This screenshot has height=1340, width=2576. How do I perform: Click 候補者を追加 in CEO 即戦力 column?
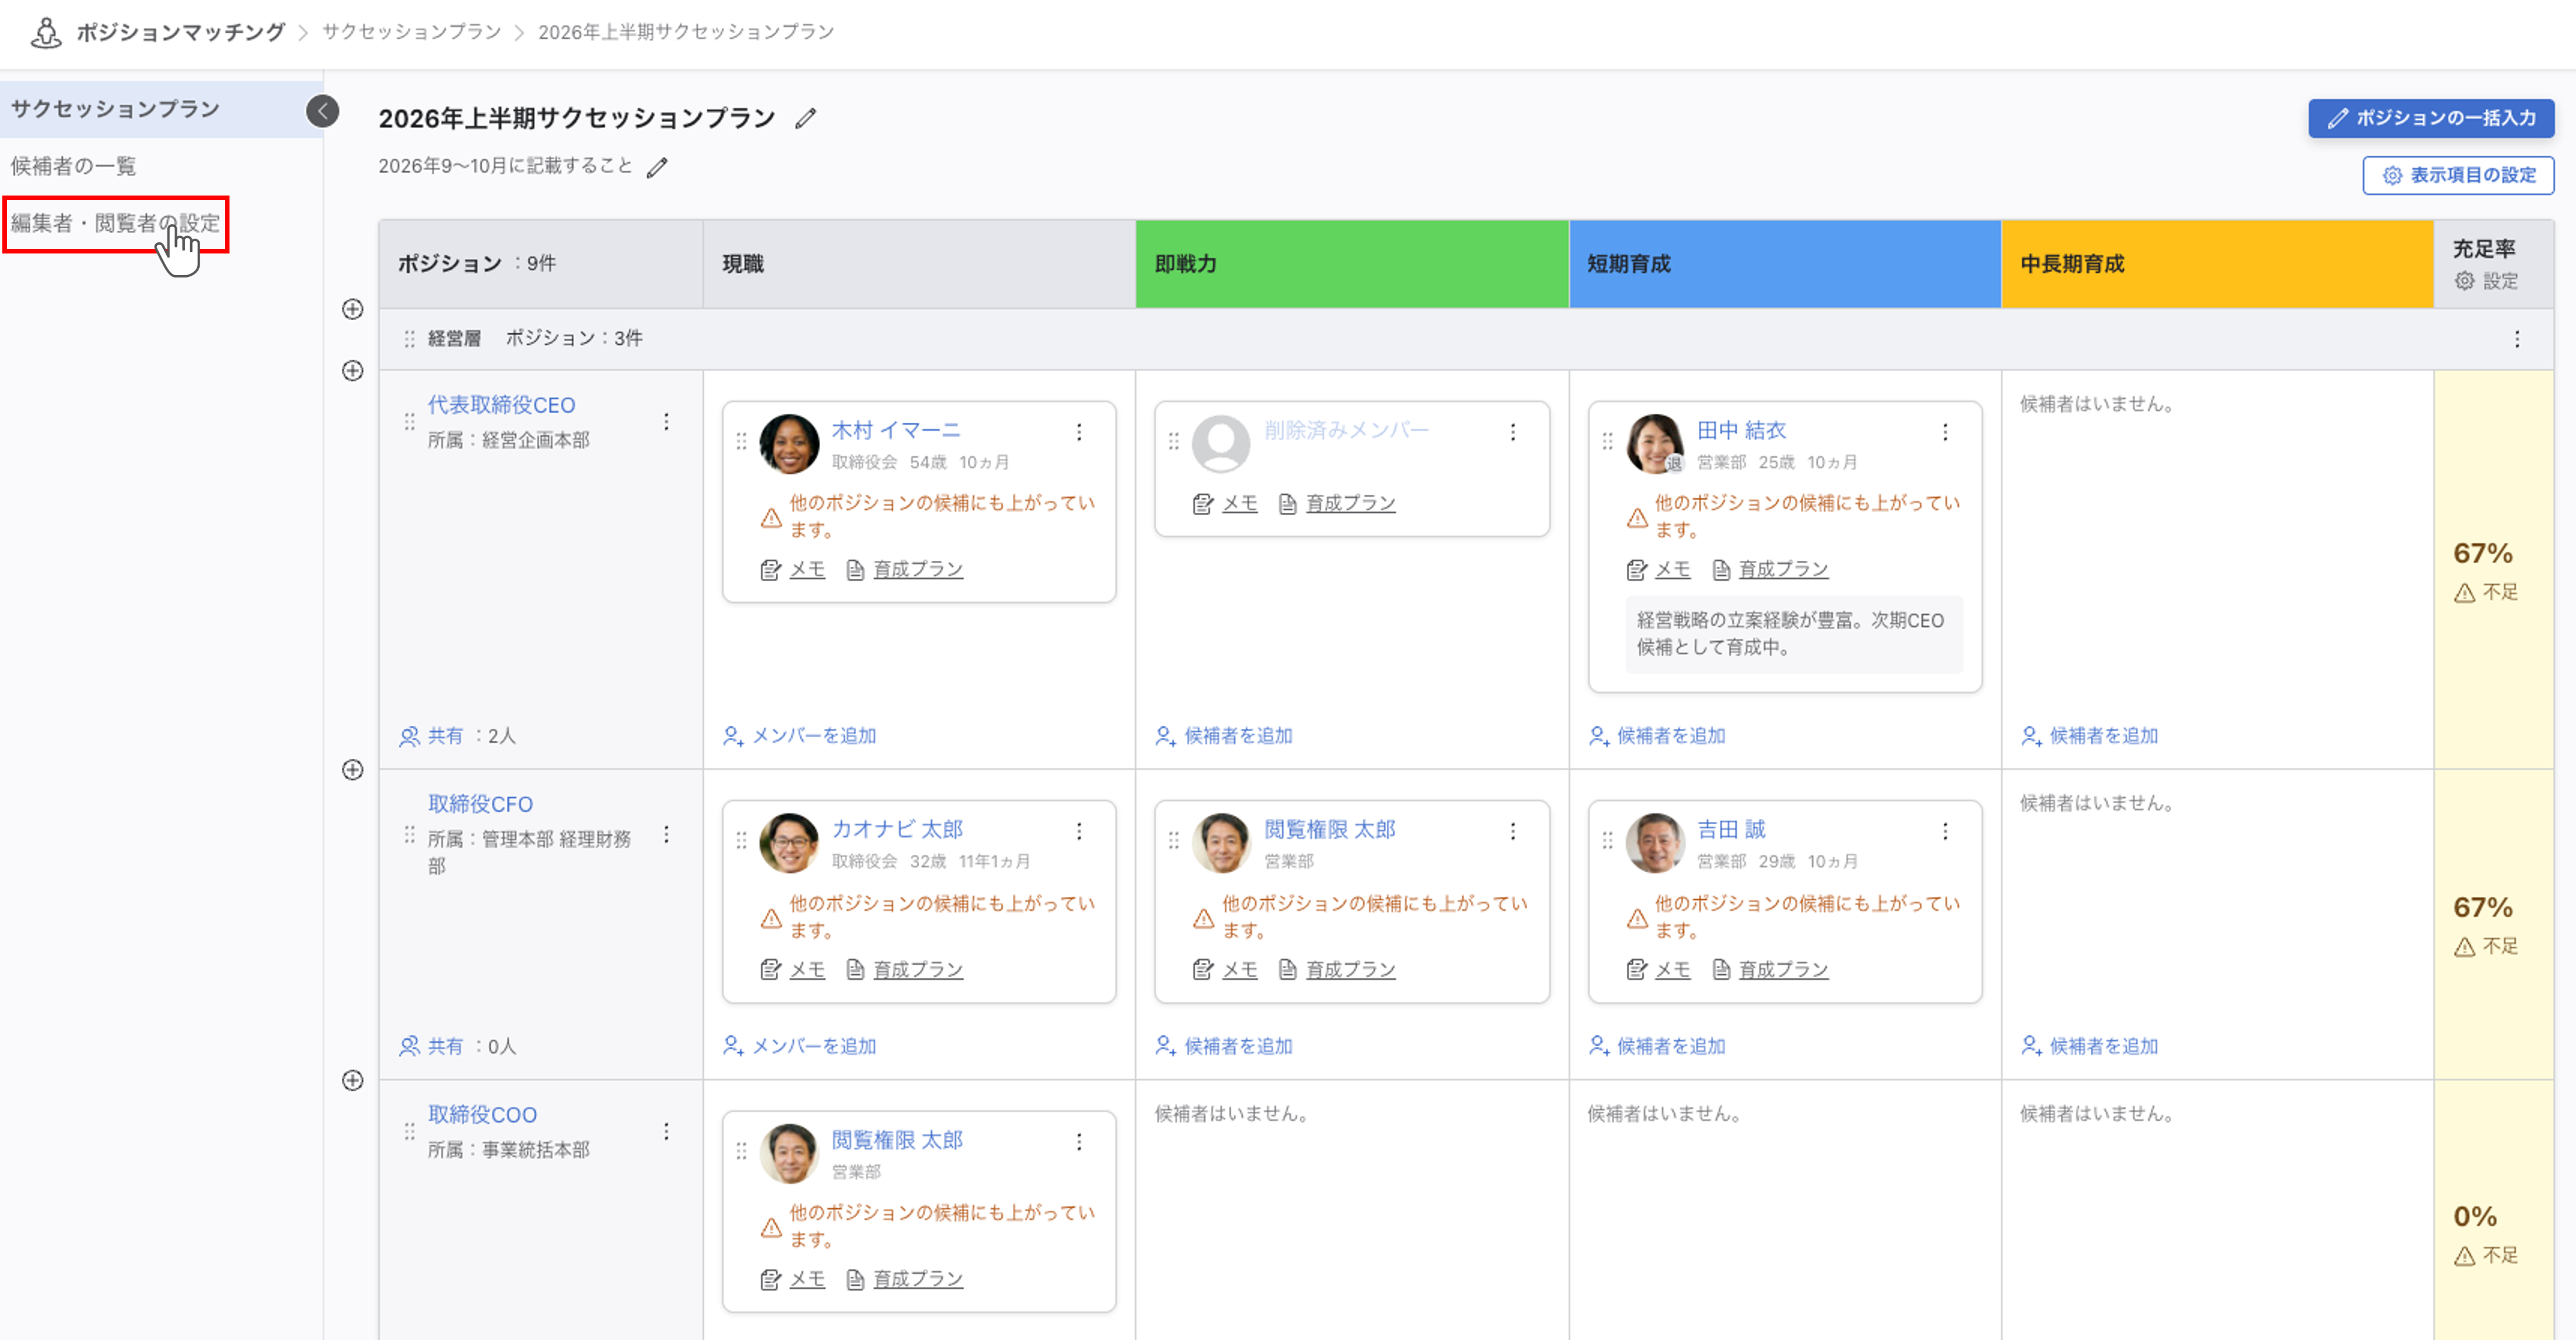point(1224,736)
